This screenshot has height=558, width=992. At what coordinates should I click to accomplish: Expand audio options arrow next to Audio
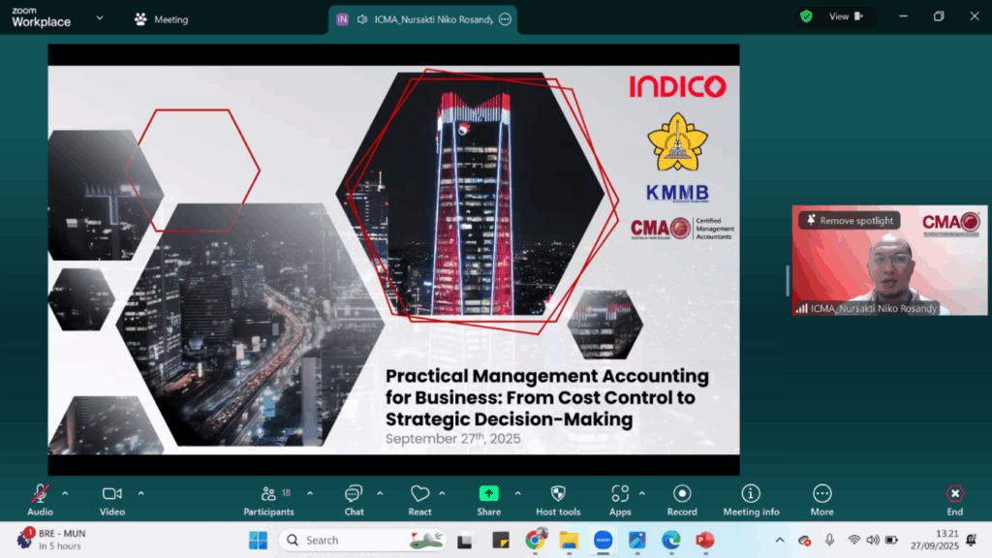tap(65, 493)
